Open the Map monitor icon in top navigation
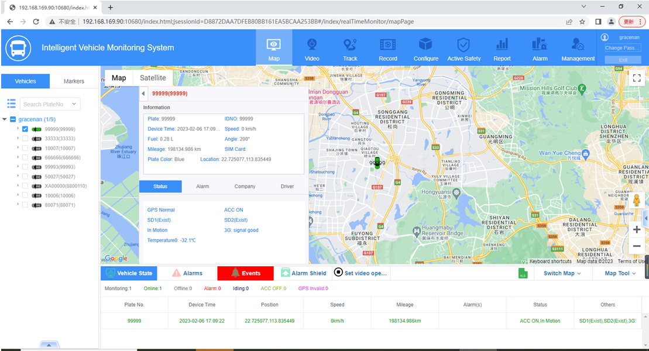The height and width of the screenshot is (351, 649). [274, 44]
